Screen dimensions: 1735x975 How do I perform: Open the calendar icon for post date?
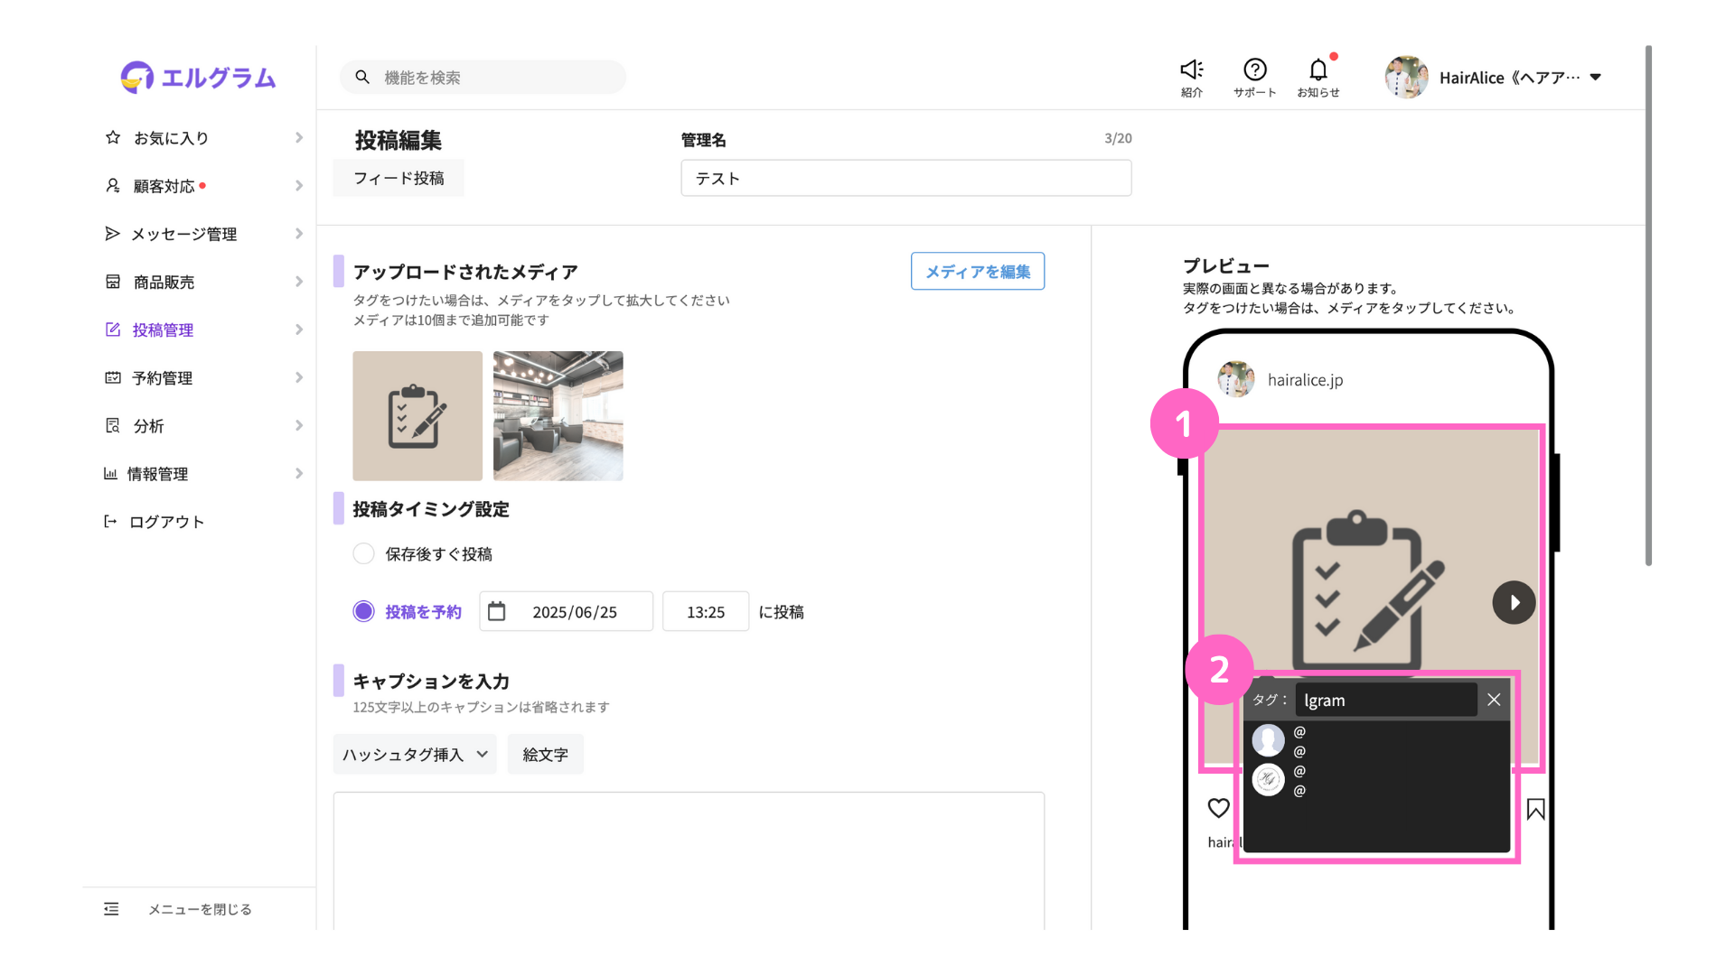(497, 611)
